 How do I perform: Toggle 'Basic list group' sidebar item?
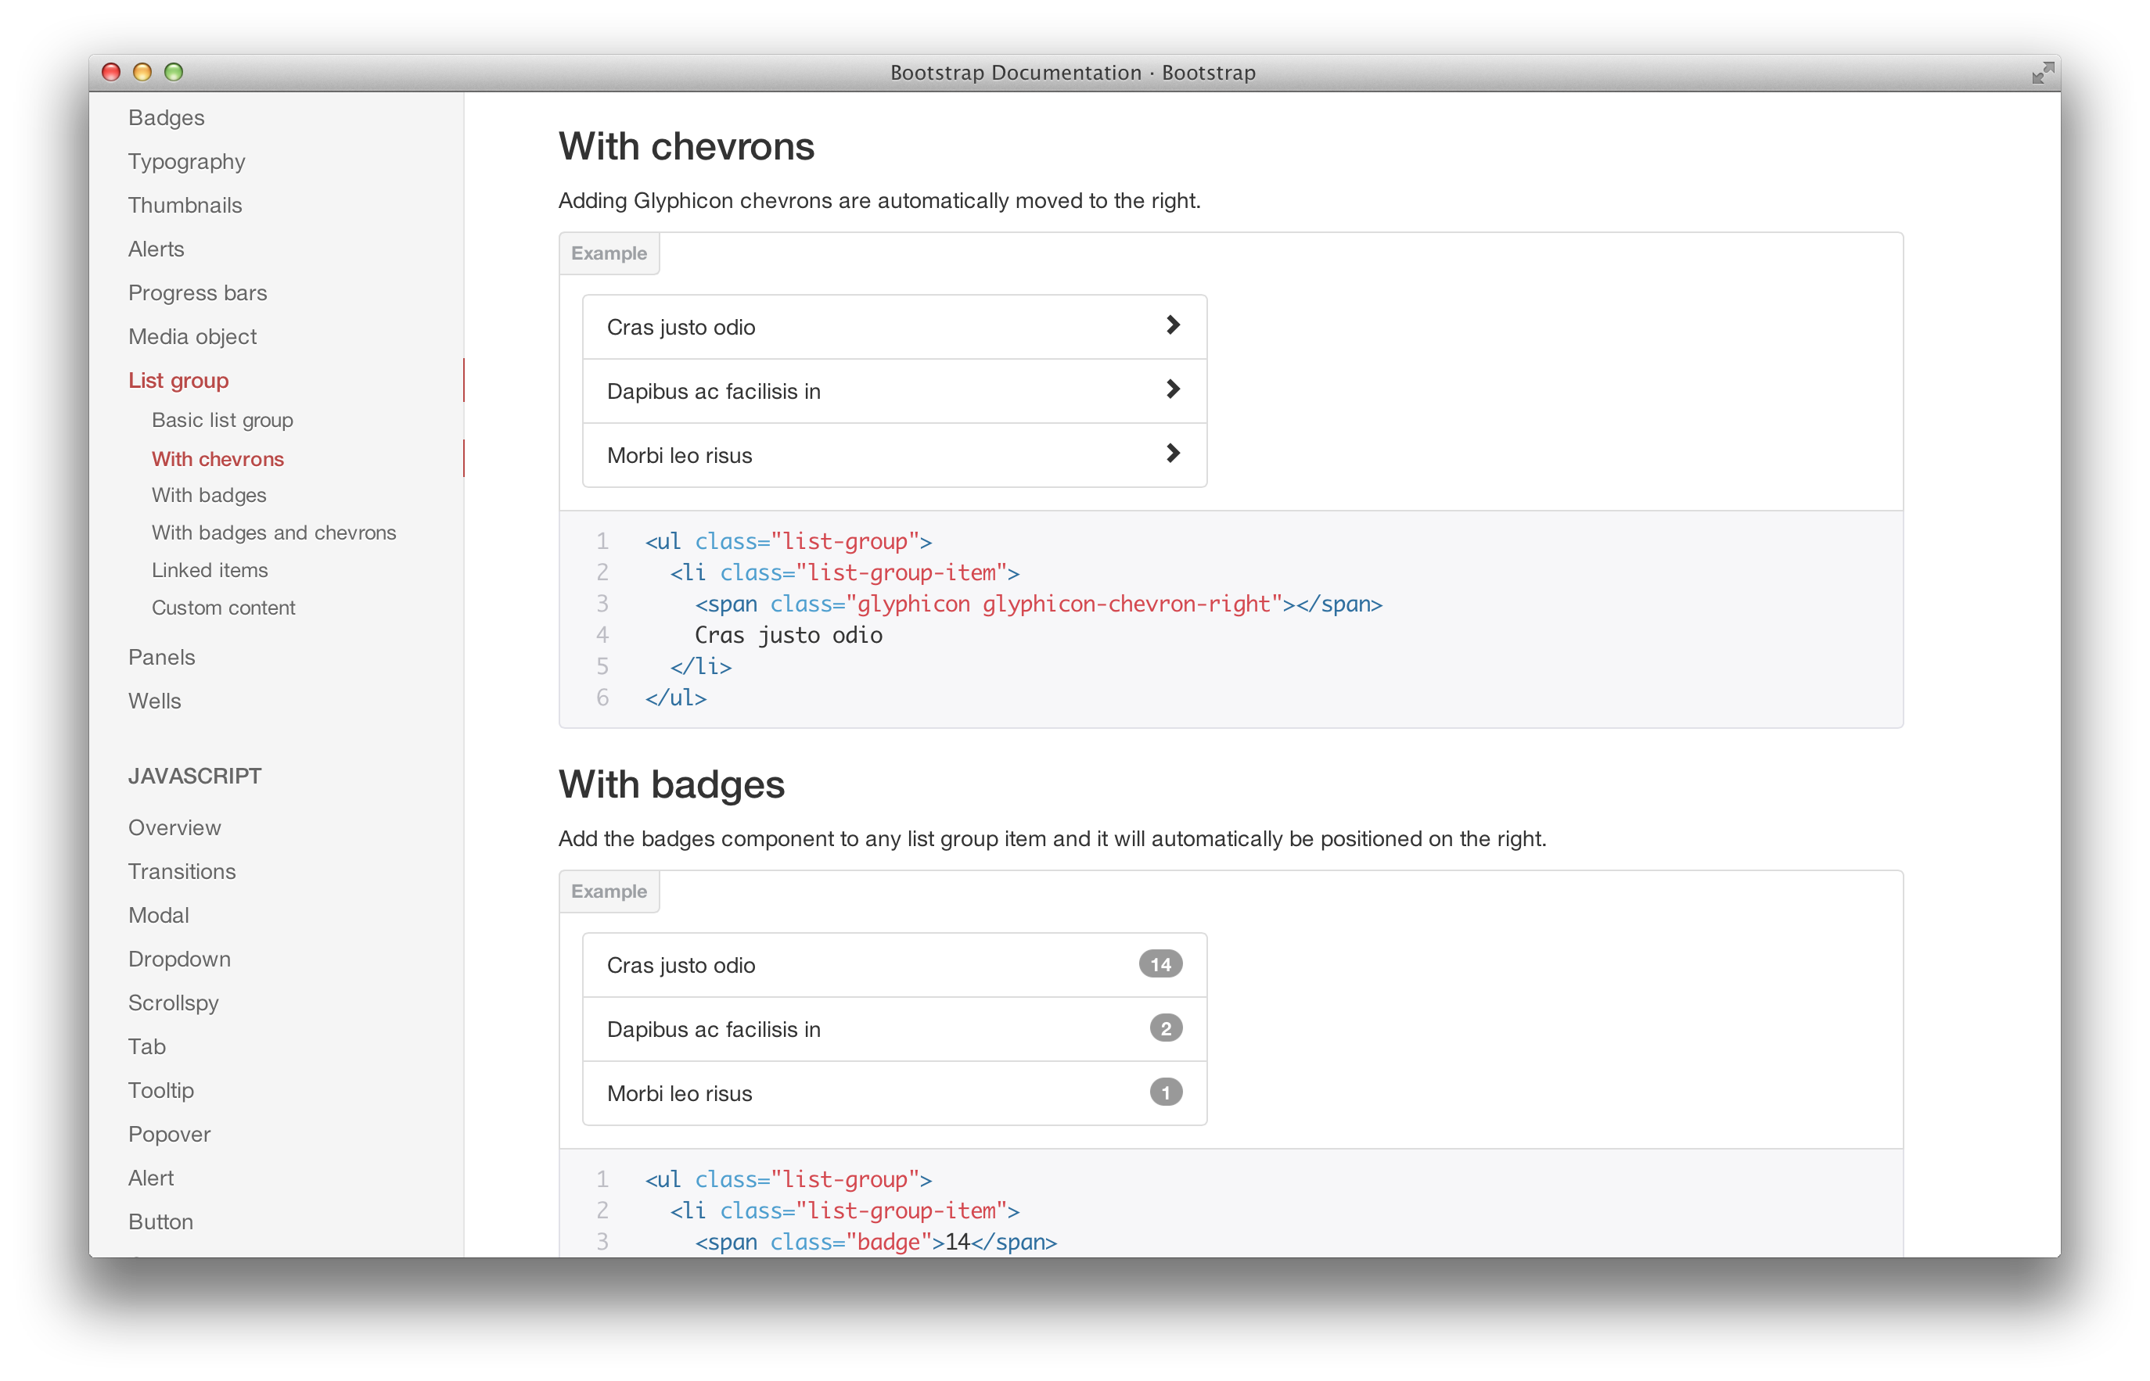pos(224,421)
